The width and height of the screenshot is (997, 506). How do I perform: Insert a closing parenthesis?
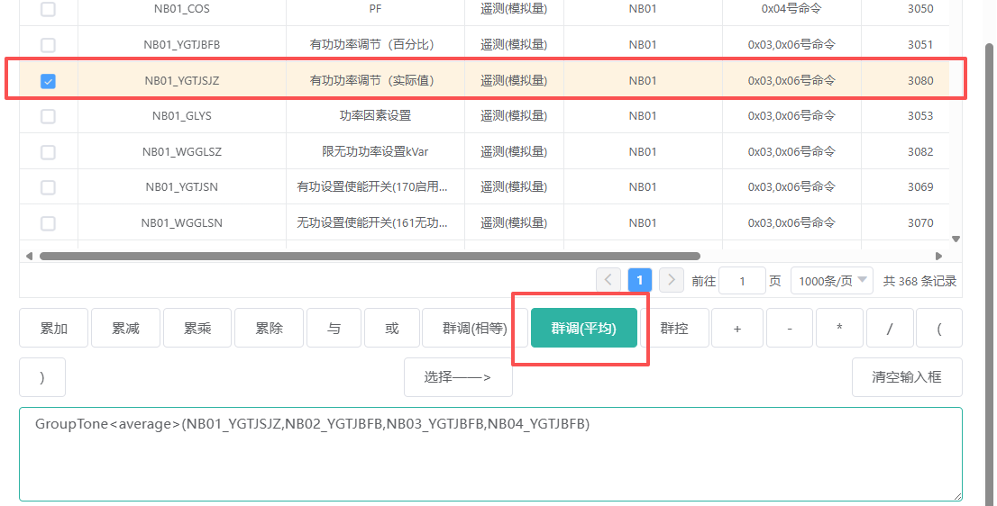42,377
